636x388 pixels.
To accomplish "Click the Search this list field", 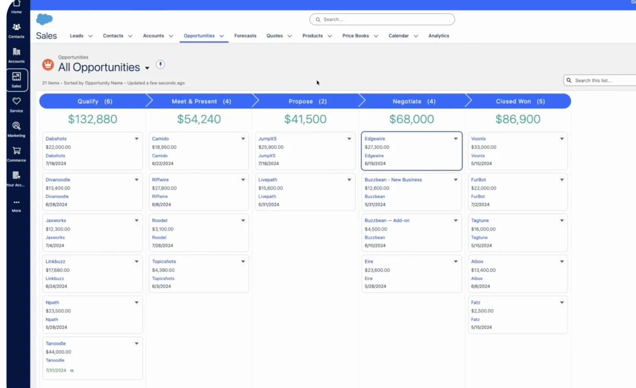I will (x=601, y=80).
